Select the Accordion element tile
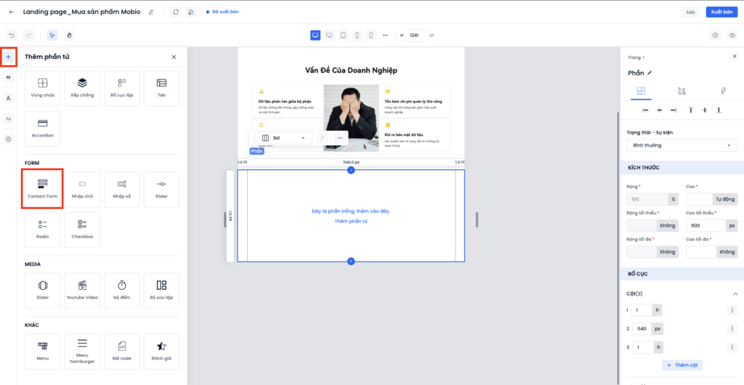 pyautogui.click(x=43, y=128)
